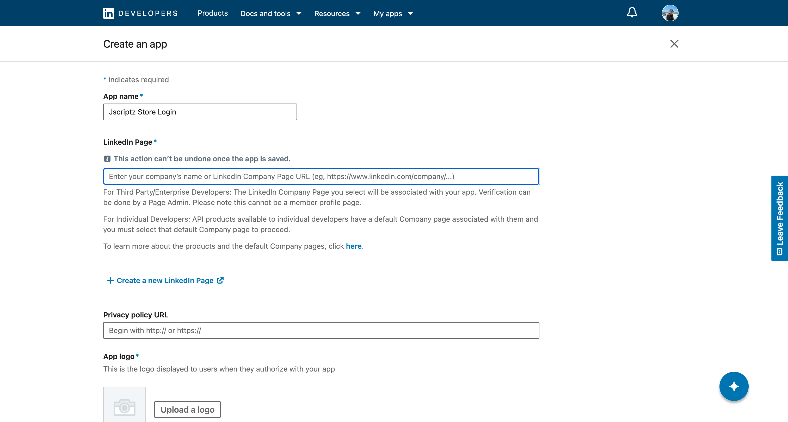Select Products in the navigation bar
This screenshot has height=422, width=788.
[213, 14]
